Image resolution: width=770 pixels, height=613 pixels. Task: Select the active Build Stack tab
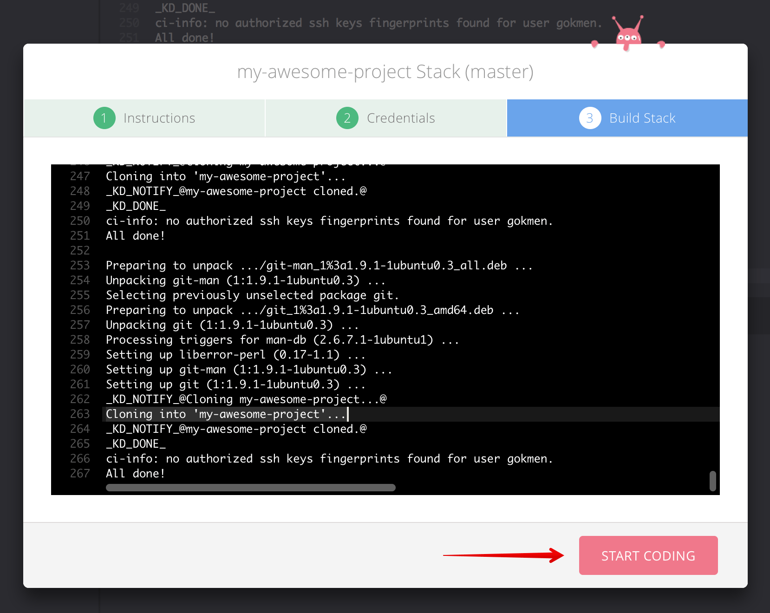(642, 118)
